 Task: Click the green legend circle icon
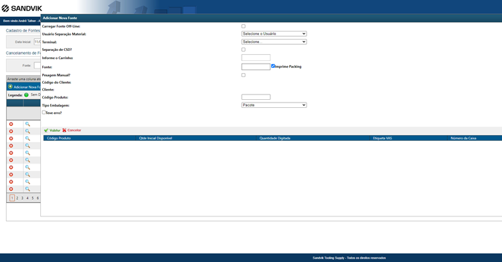[x=26, y=95]
